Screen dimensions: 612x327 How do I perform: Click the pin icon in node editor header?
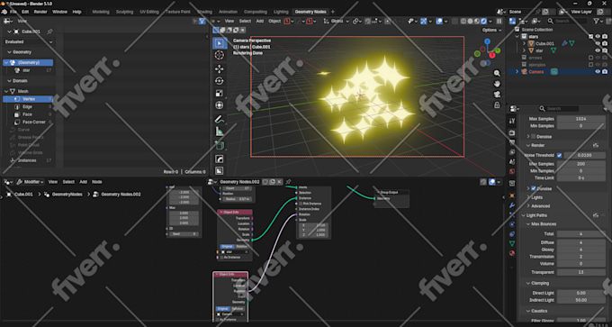pyautogui.click(x=288, y=182)
